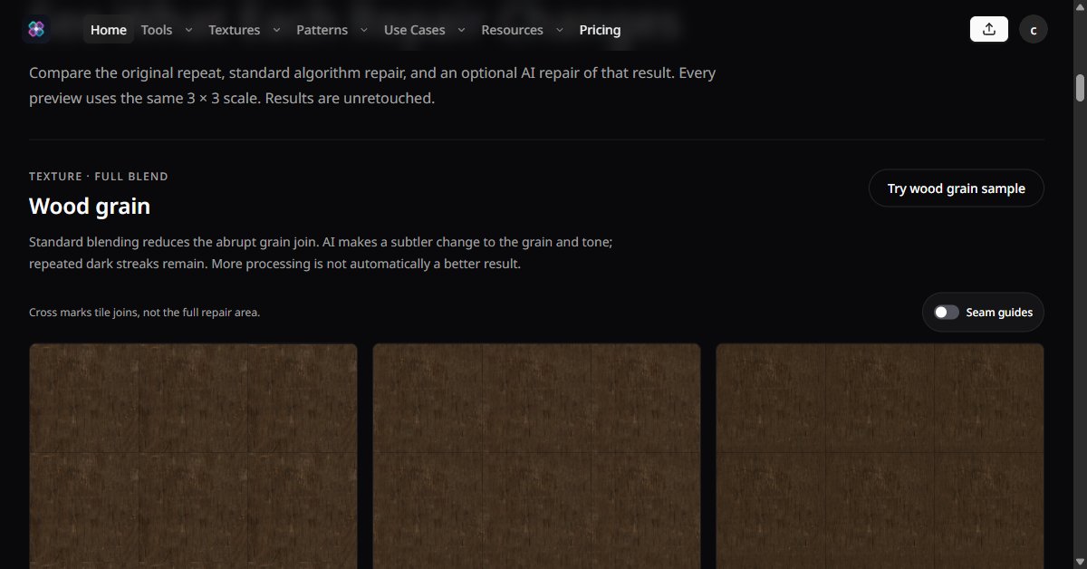Click the "Standard blending reduces" description paragraph
The width and height of the screenshot is (1087, 569).
point(322,254)
